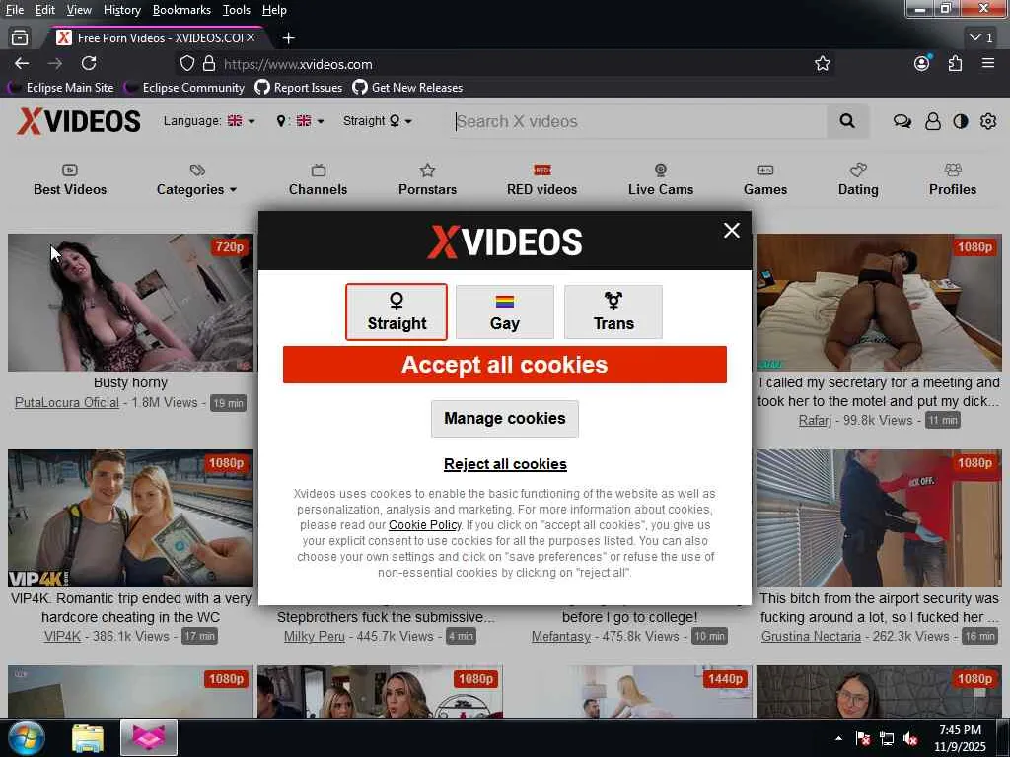Open the Eclipse Community bookmark
Image resolution: width=1010 pixels, height=757 pixels.
pyautogui.click(x=184, y=88)
